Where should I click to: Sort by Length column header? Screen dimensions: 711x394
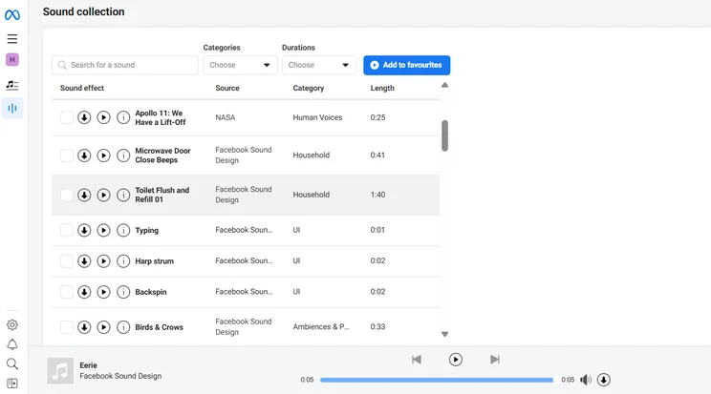382,88
